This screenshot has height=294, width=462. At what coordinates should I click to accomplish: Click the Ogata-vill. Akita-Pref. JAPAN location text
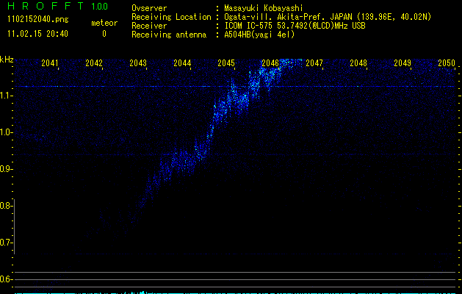(328, 17)
